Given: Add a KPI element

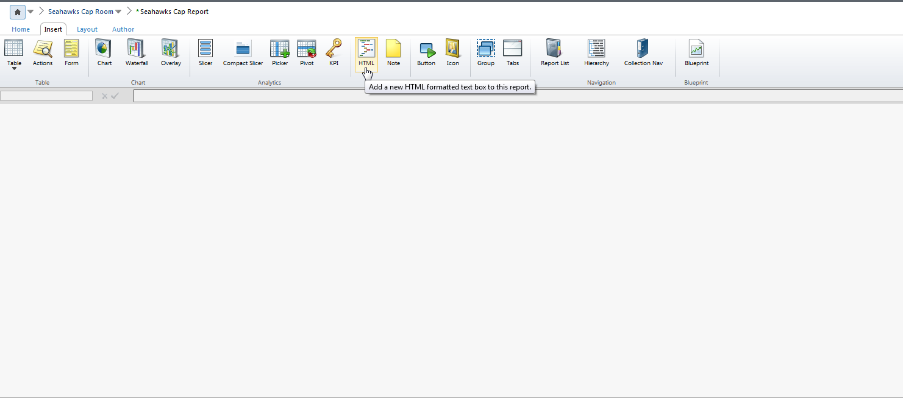Looking at the screenshot, I should tap(334, 54).
